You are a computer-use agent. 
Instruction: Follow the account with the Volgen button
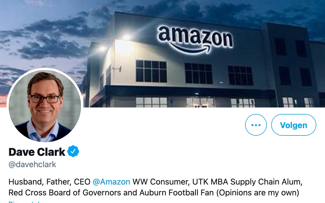click(x=293, y=125)
